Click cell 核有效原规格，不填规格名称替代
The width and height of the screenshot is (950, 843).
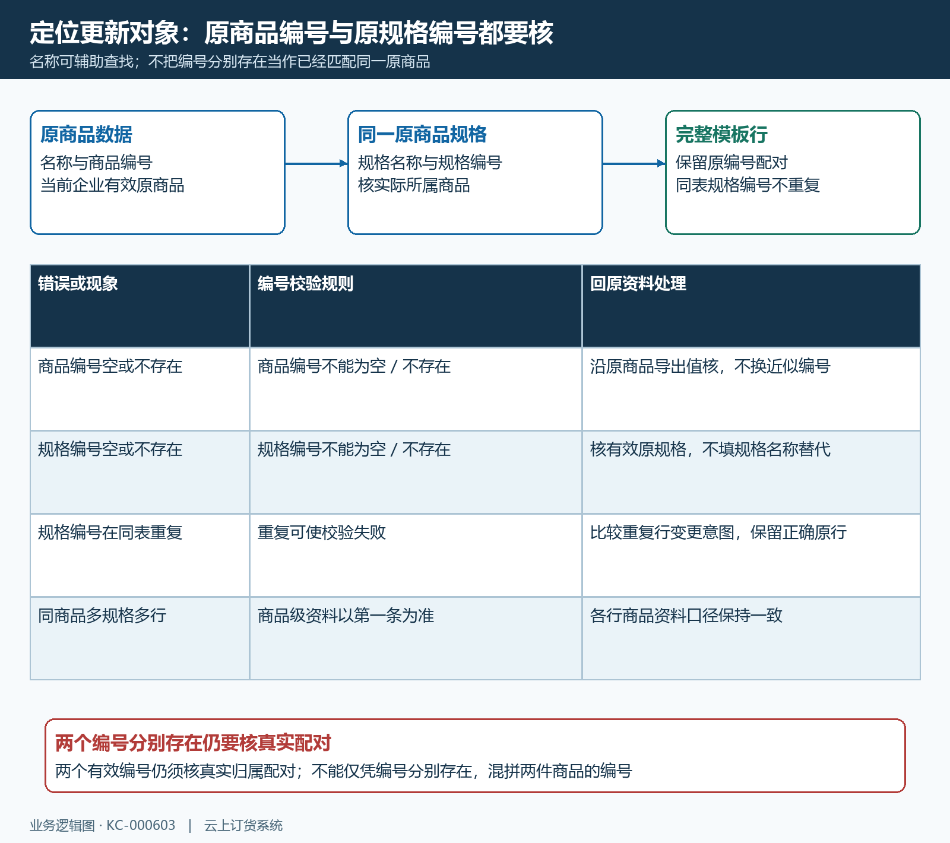click(751, 472)
